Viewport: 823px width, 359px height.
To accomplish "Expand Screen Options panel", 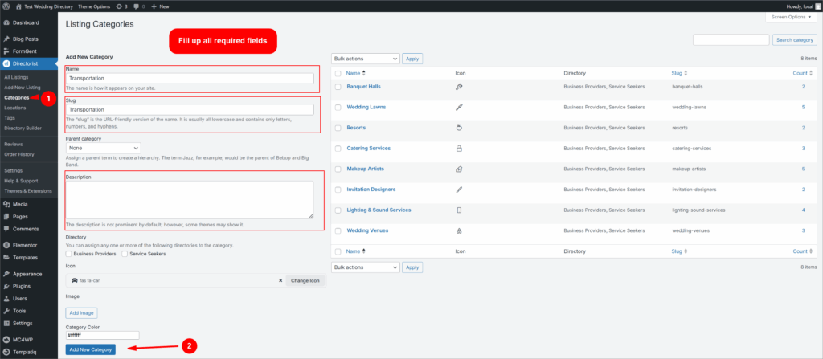I will (792, 17).
